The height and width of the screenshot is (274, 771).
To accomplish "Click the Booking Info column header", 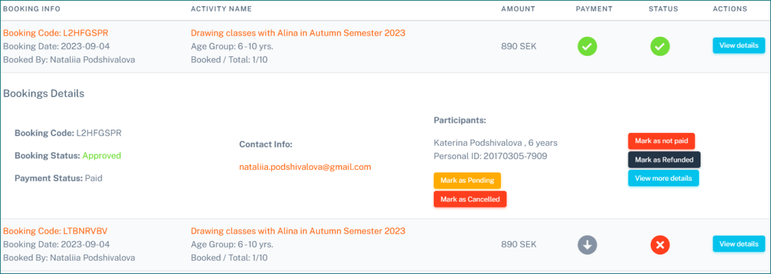I will pyautogui.click(x=32, y=9).
